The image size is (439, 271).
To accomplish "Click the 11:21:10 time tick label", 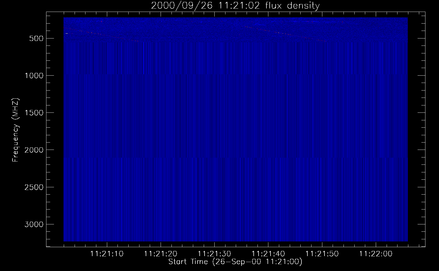I will pos(107,254).
